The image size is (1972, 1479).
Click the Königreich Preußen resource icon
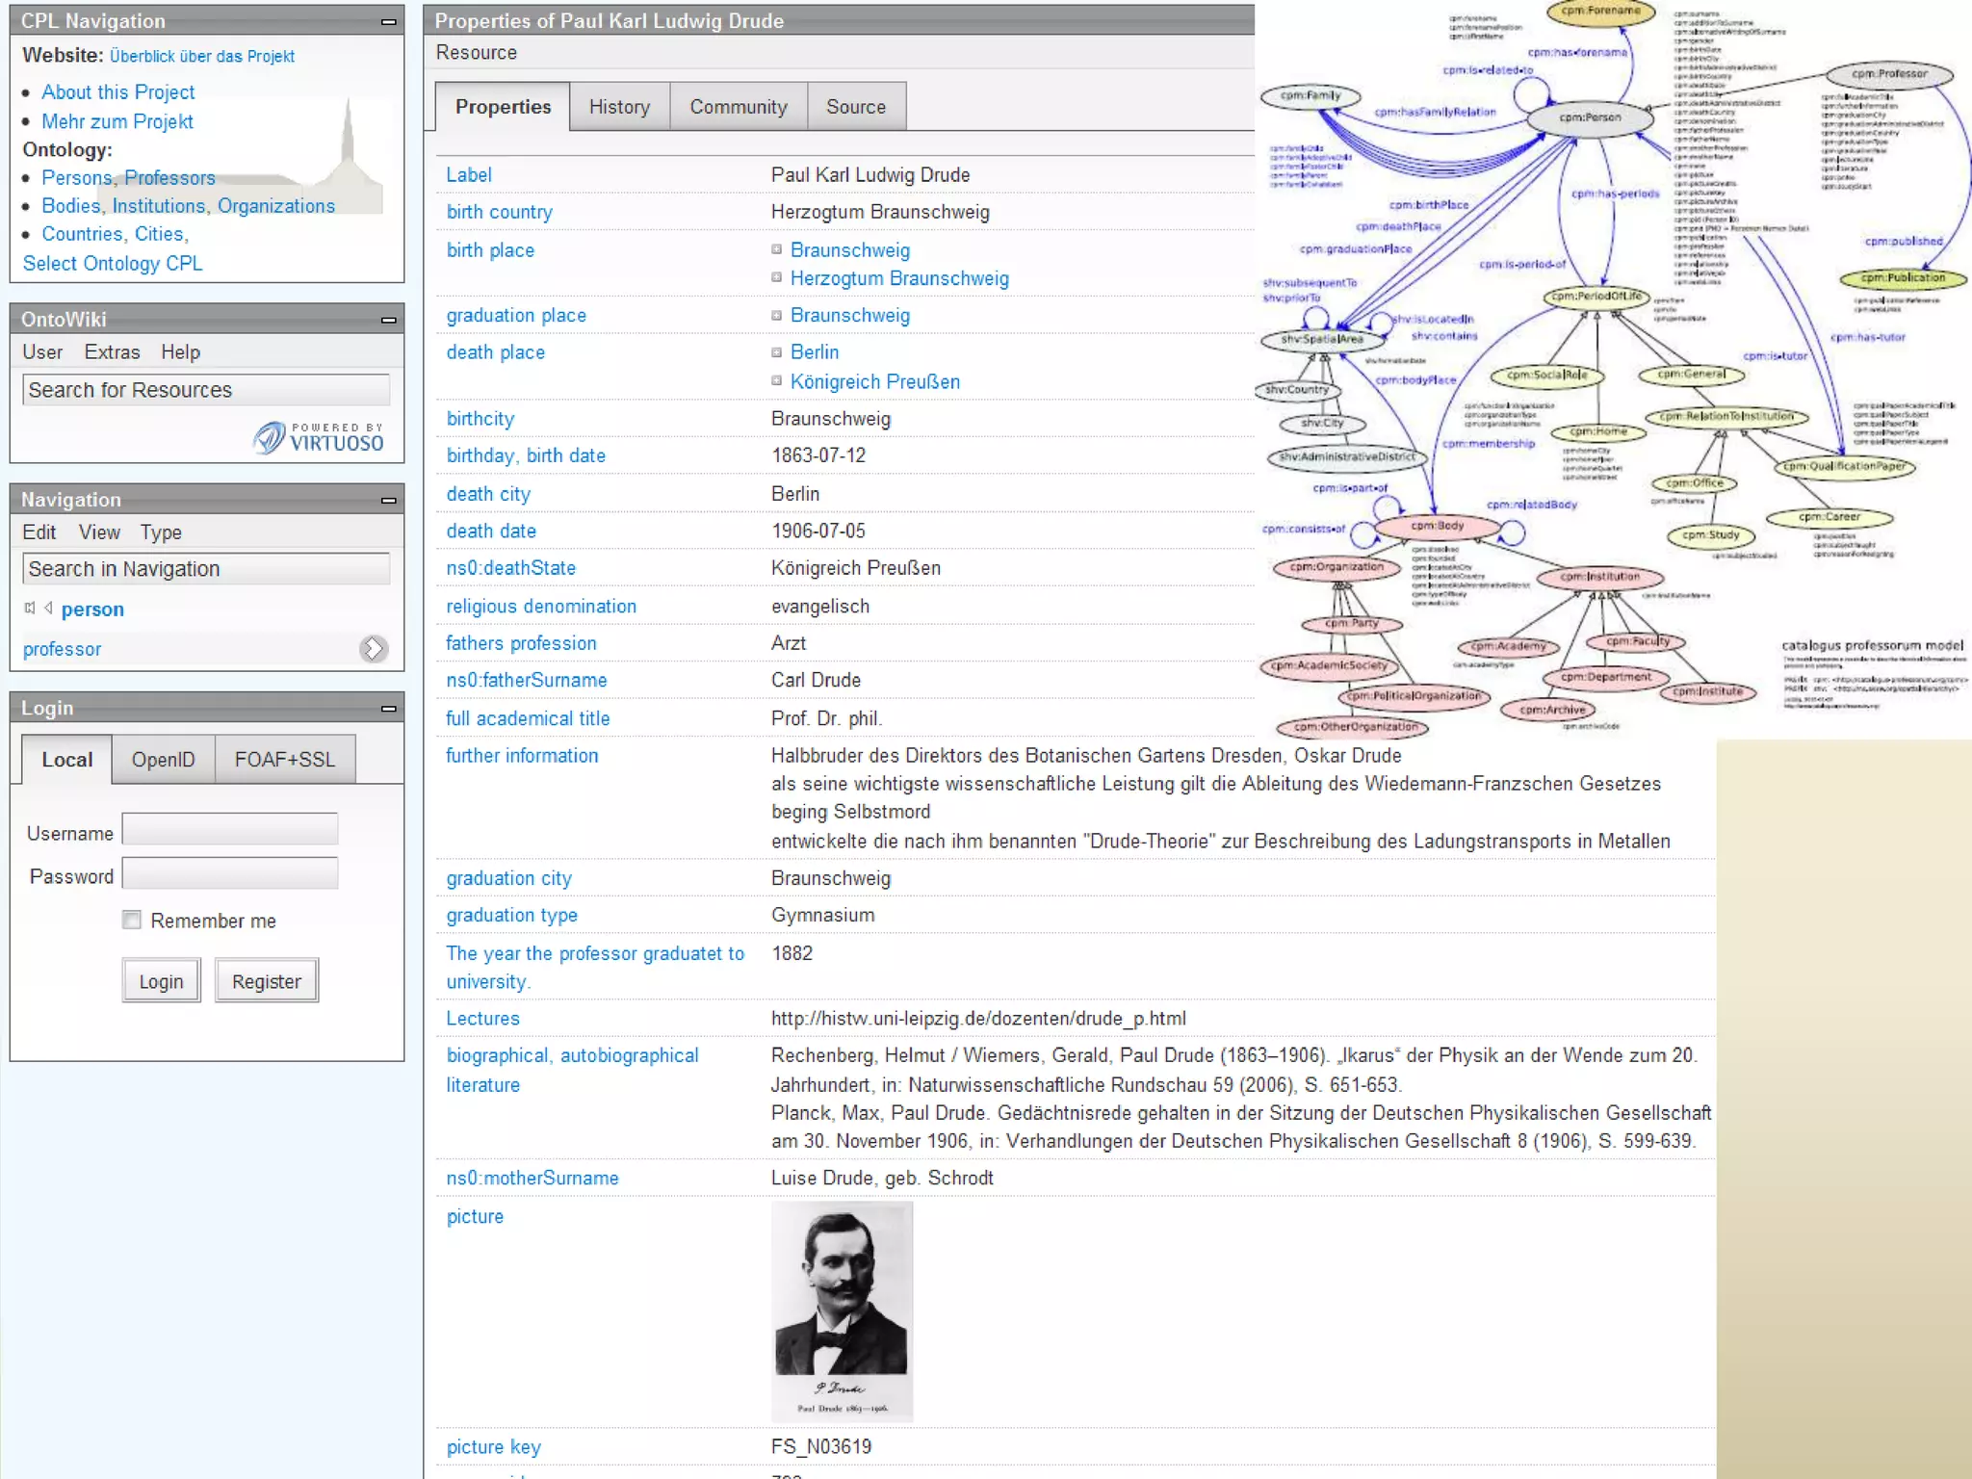pyautogui.click(x=776, y=380)
